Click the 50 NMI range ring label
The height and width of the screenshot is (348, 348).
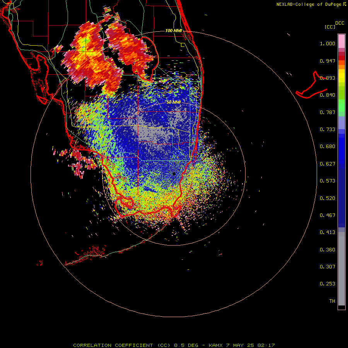[x=174, y=102]
